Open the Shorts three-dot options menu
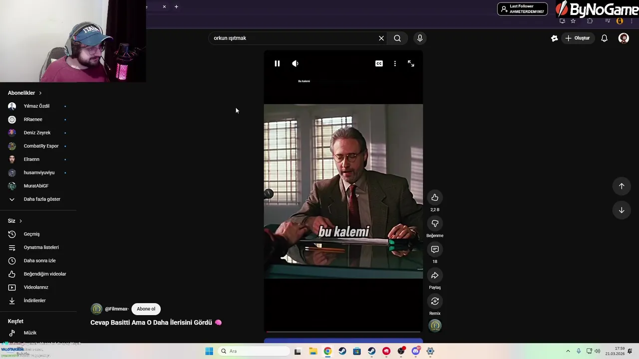639x359 pixels. pyautogui.click(x=395, y=63)
